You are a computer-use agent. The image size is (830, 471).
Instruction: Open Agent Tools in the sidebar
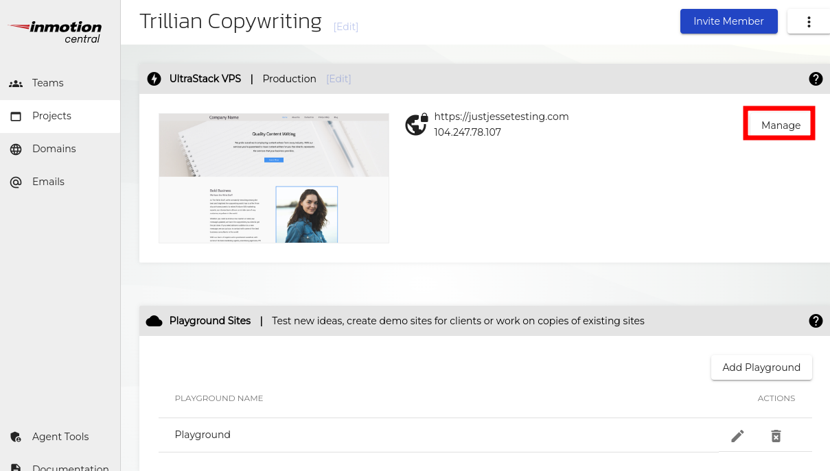click(60, 437)
